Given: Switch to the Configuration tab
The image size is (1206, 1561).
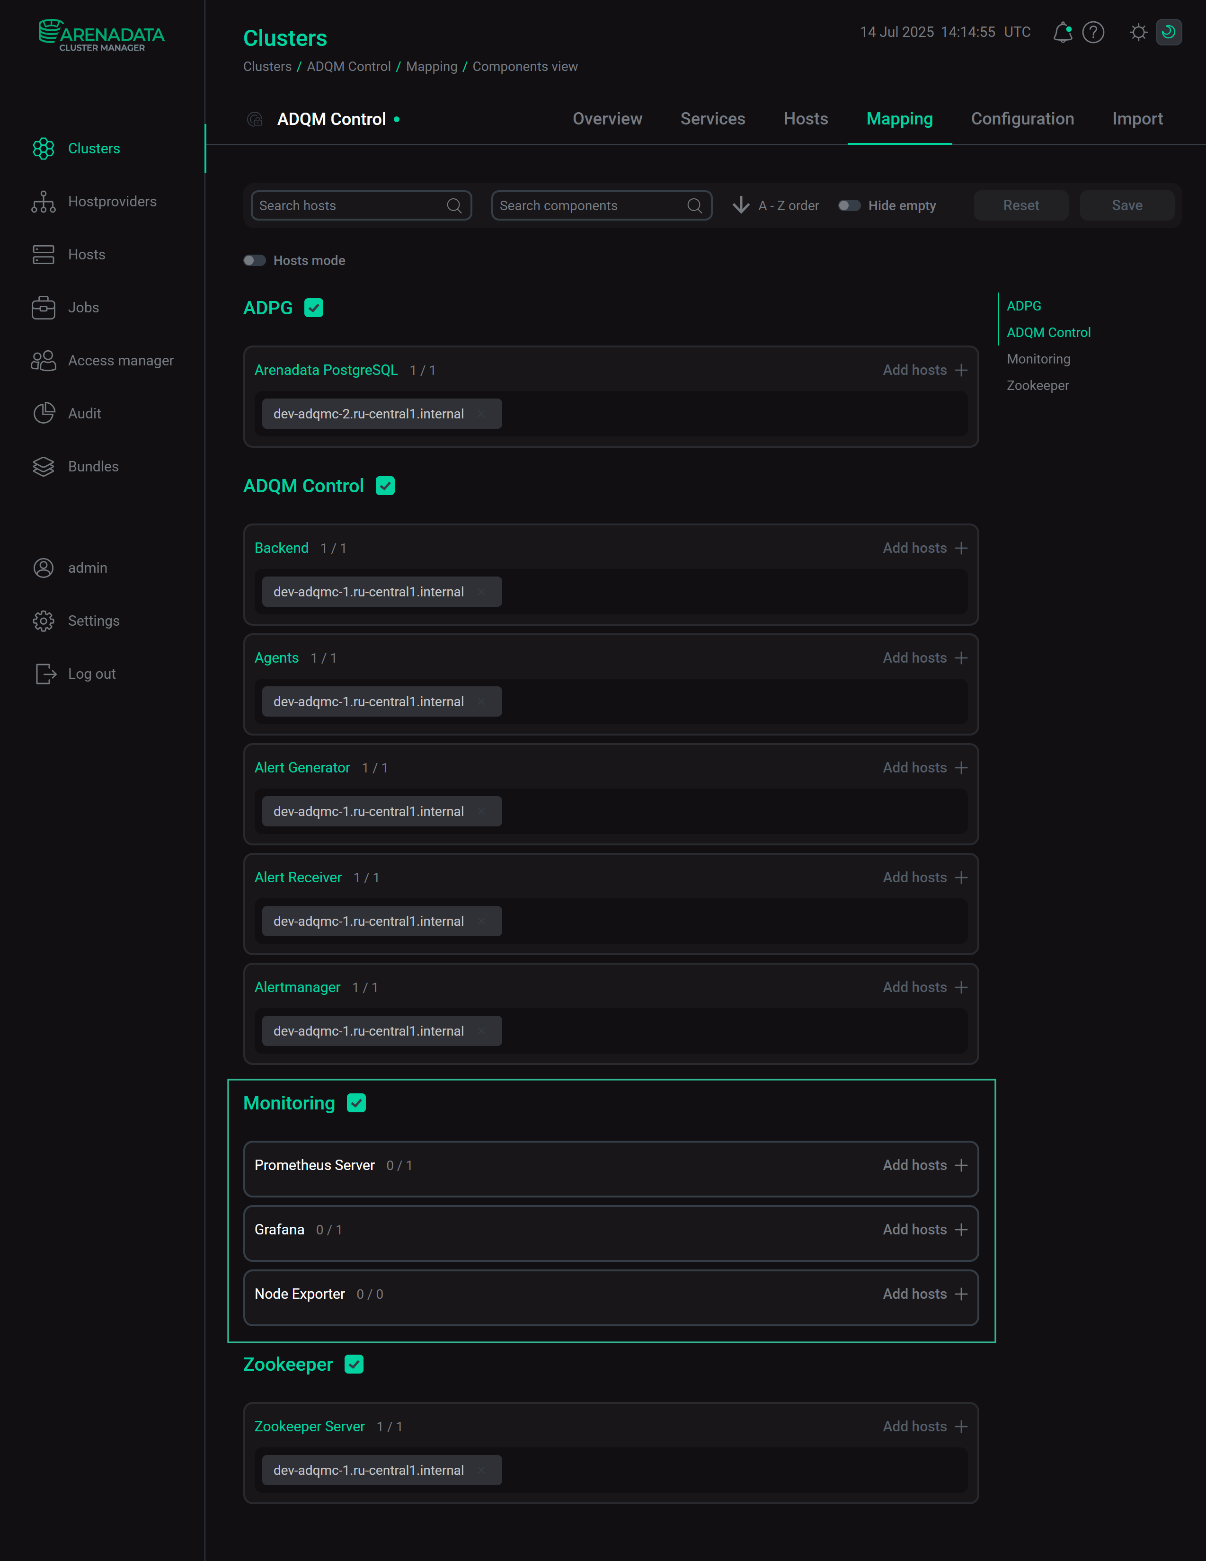Looking at the screenshot, I should point(1022,119).
